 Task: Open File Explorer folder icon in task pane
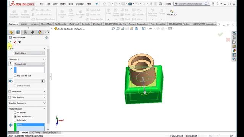[x=234, y=42]
